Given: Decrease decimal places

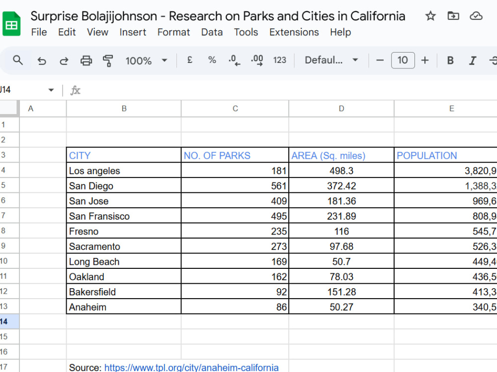Looking at the screenshot, I should click(234, 60).
